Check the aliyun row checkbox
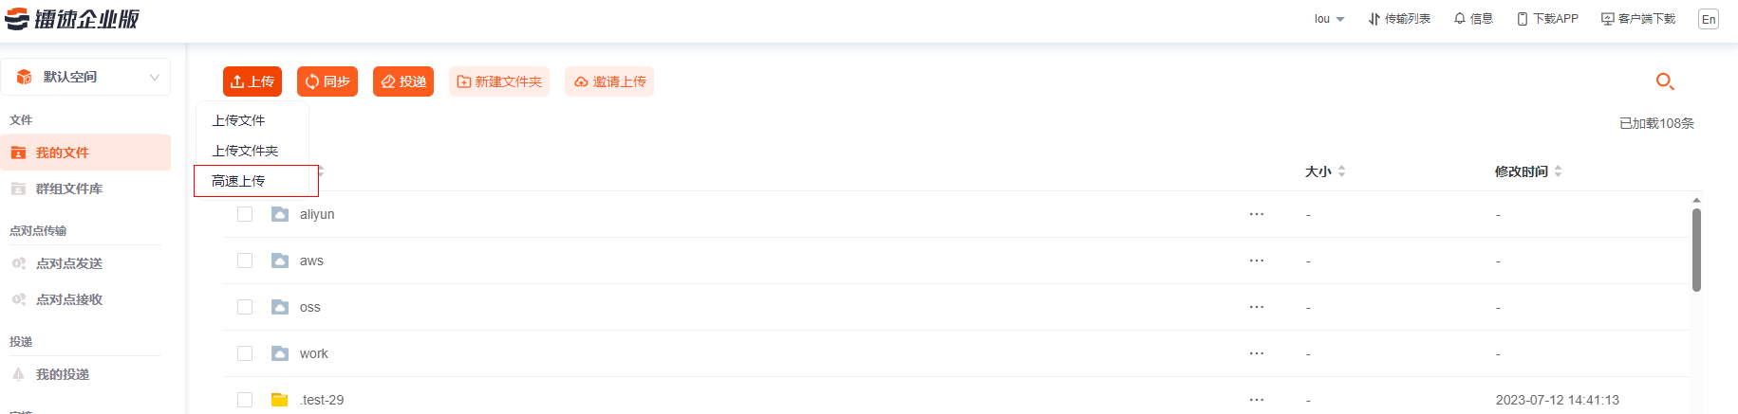Image resolution: width=1738 pixels, height=414 pixels. (245, 214)
